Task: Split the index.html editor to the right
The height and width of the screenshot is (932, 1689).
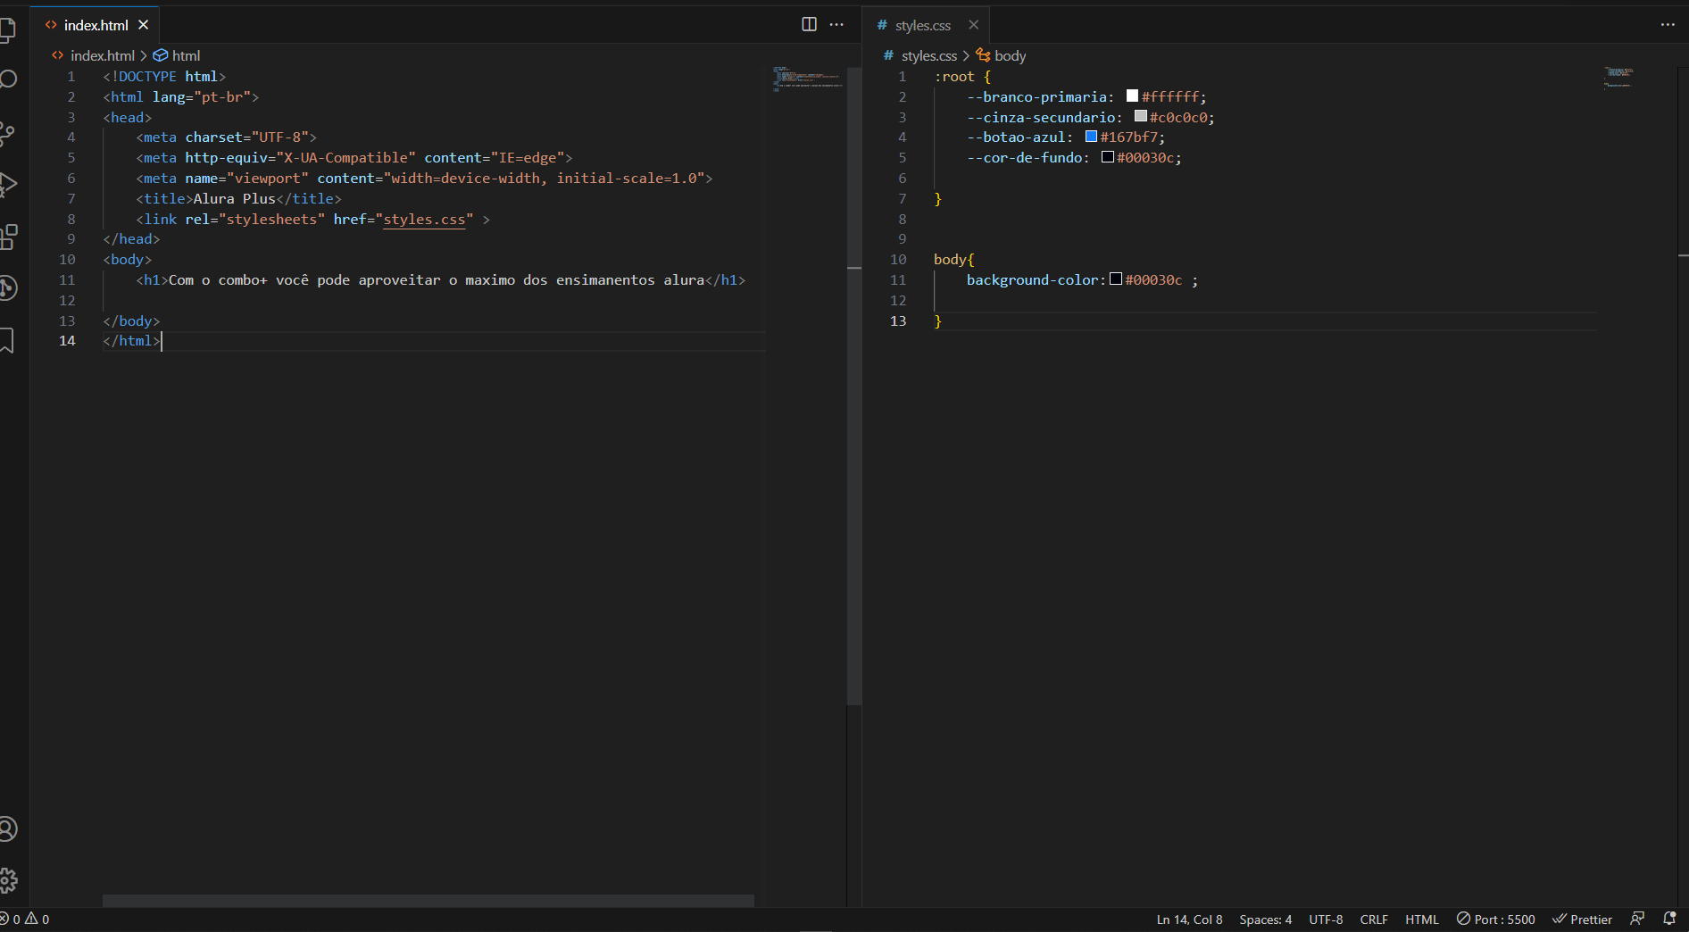Action: click(809, 24)
